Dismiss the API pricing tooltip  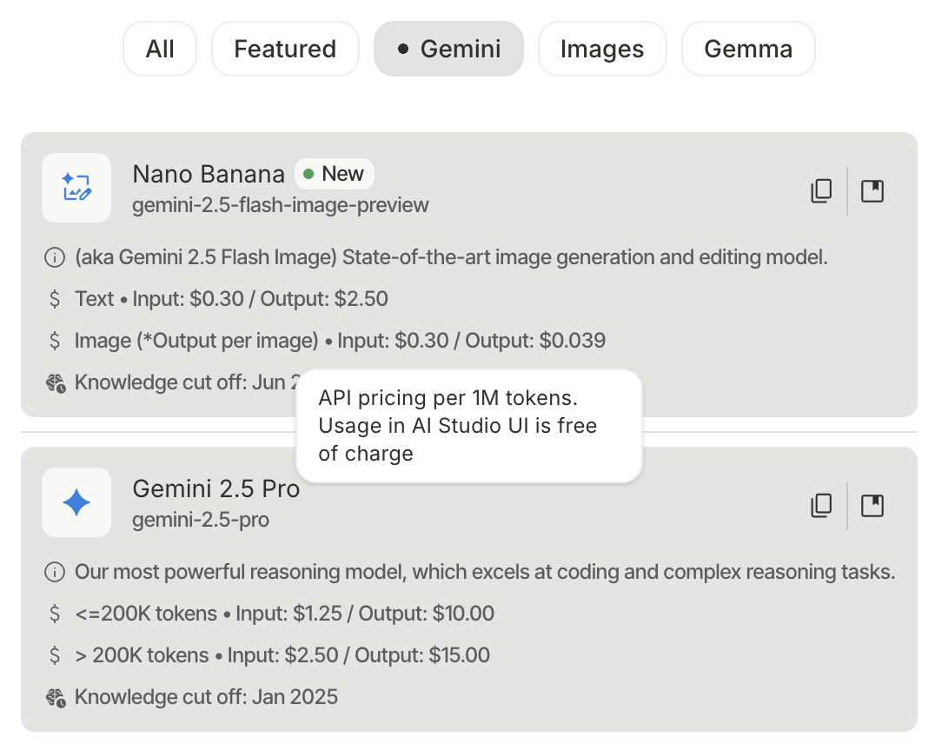tap(469, 425)
